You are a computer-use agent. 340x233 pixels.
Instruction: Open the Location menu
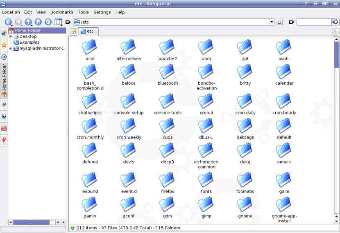pyautogui.click(x=11, y=12)
